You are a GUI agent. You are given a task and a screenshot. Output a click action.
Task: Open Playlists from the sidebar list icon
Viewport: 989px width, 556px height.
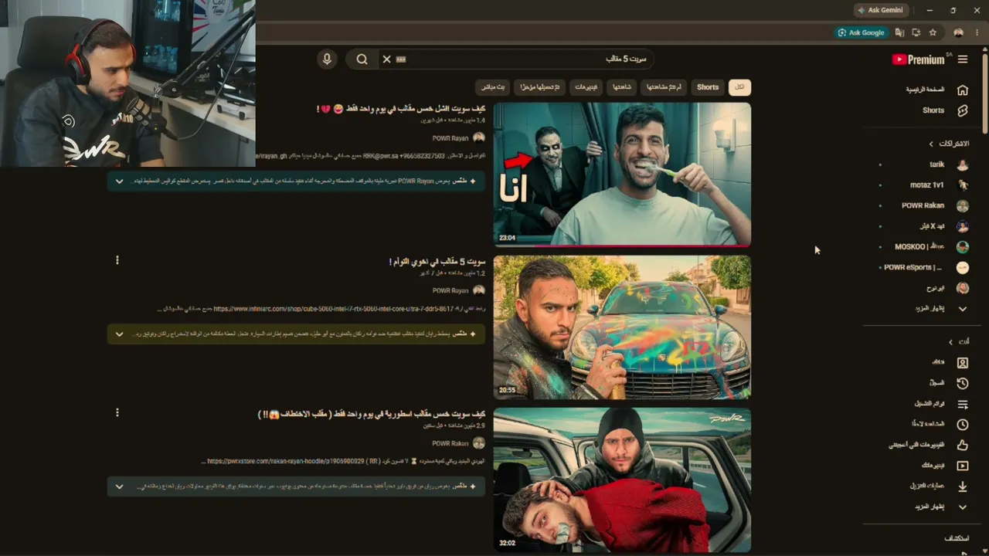click(x=963, y=404)
